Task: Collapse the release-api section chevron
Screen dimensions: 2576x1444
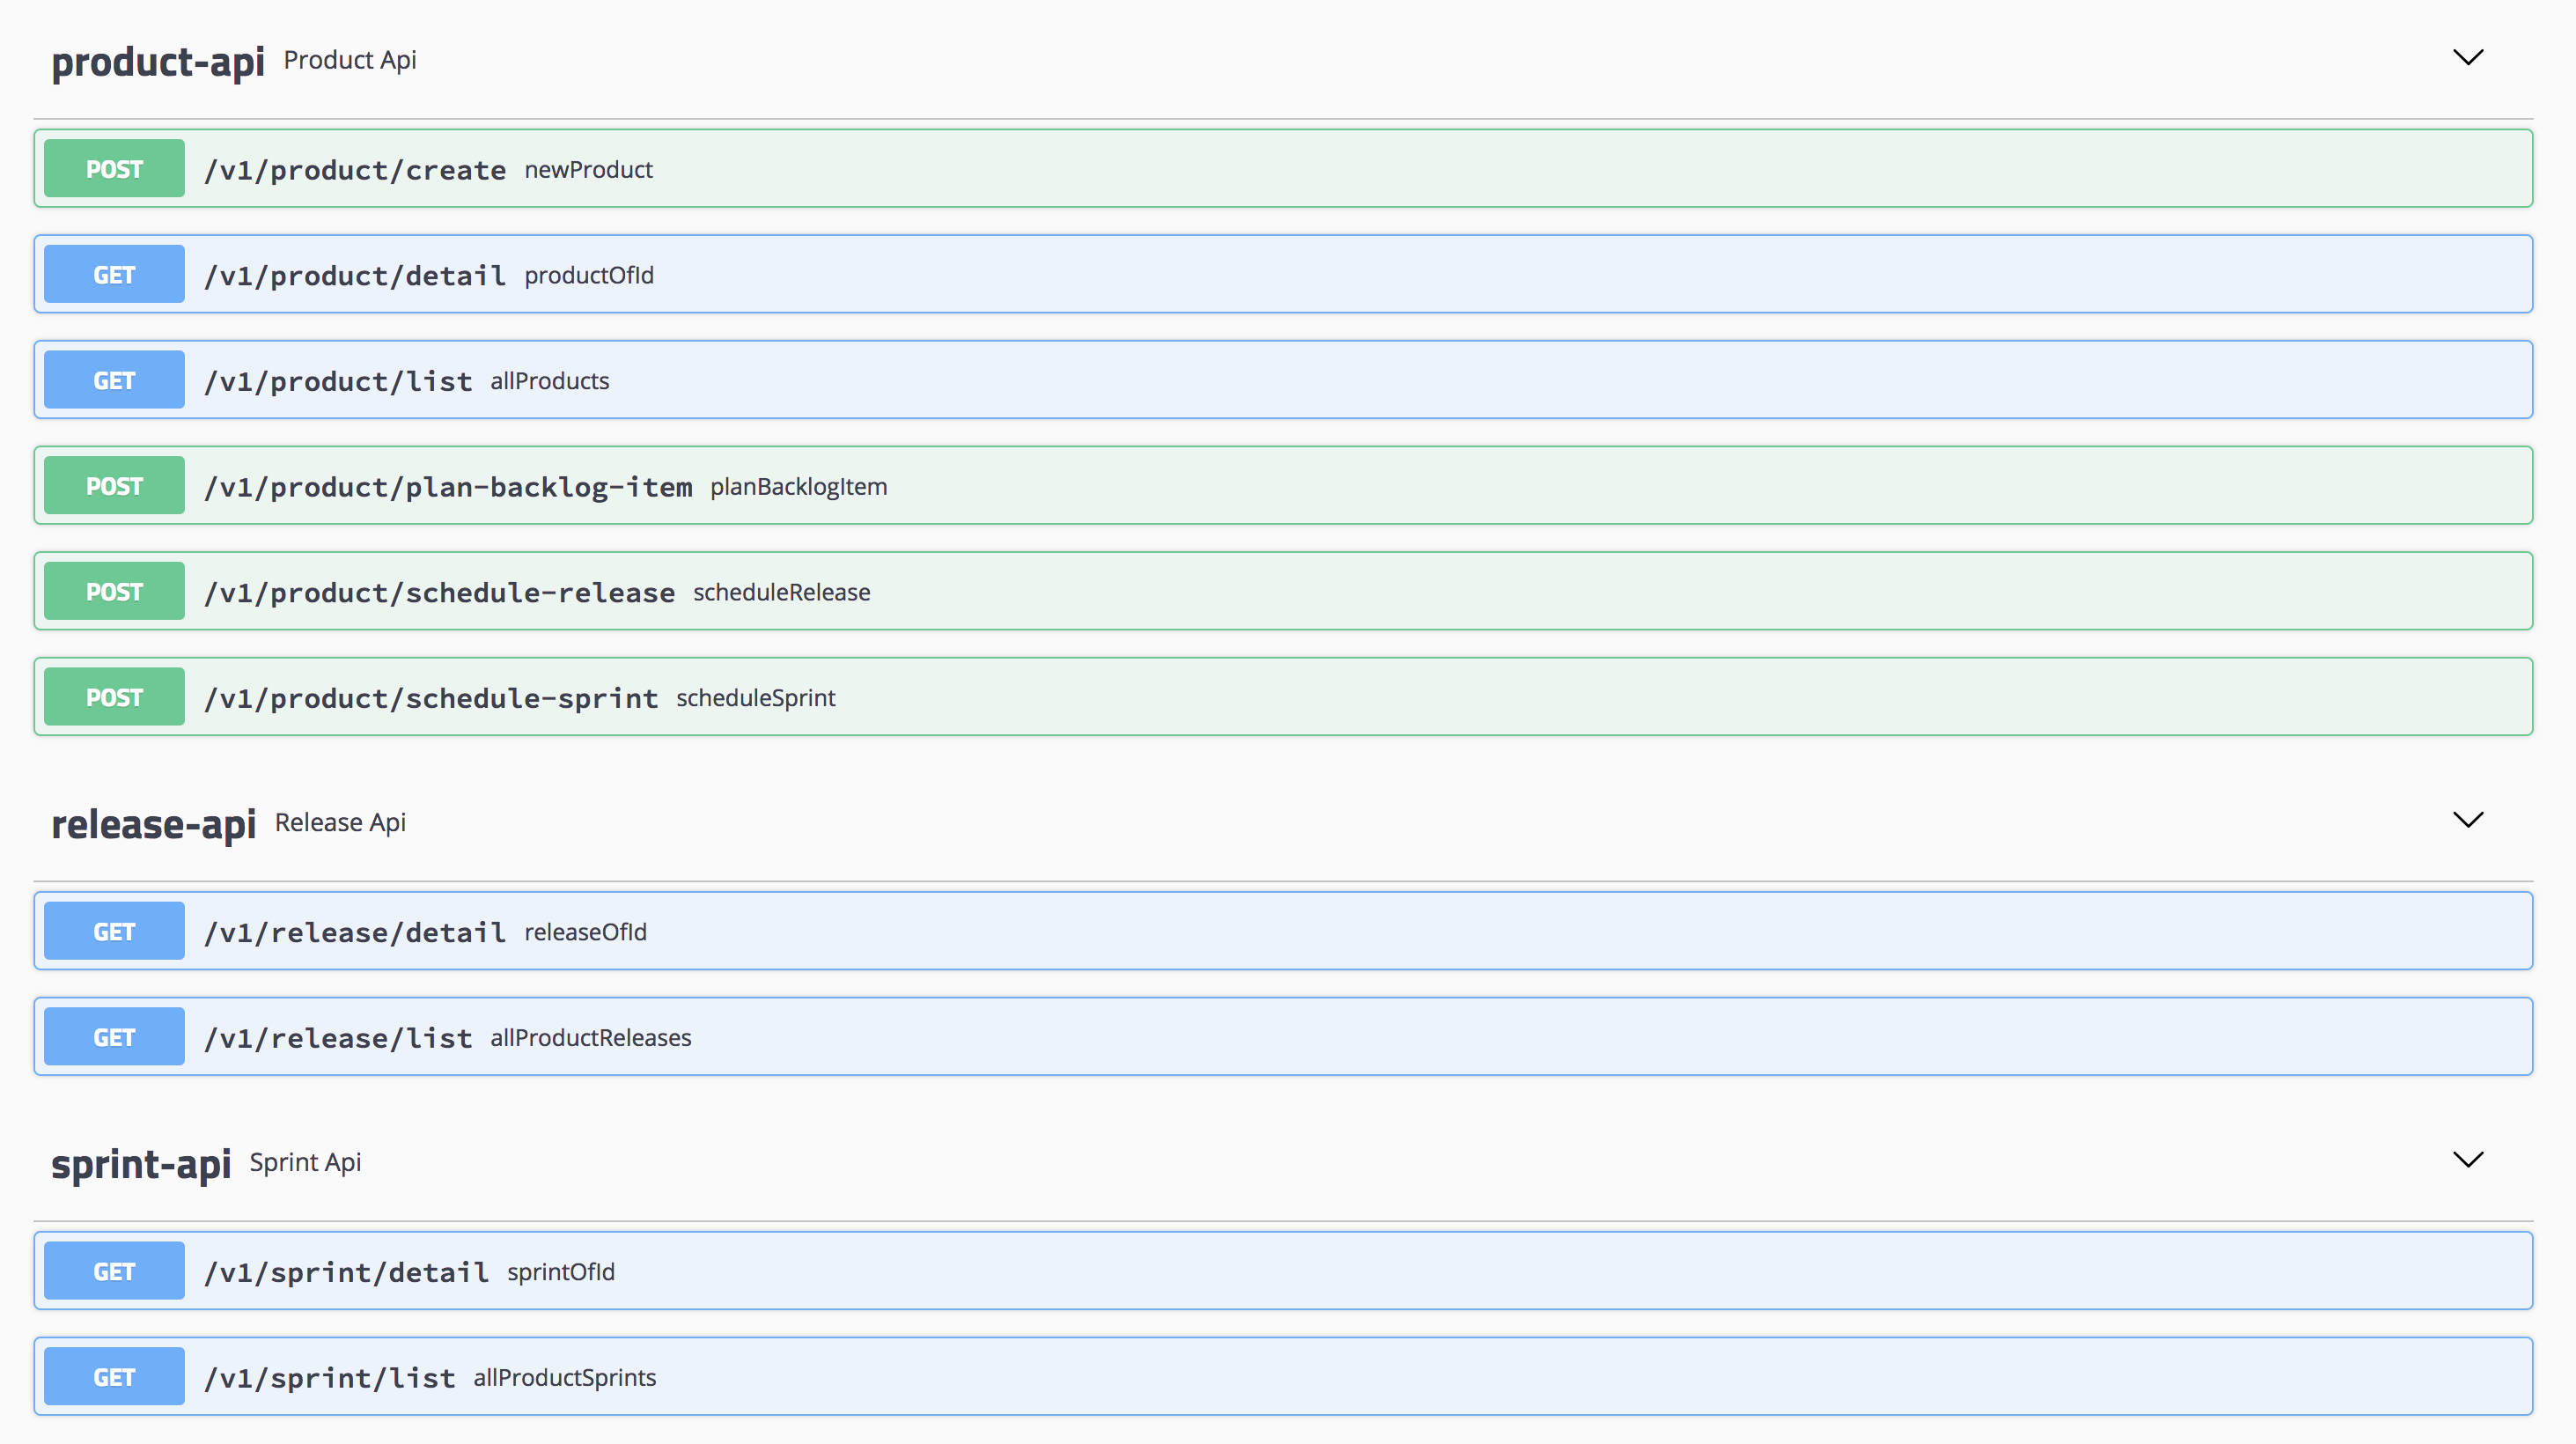Action: coord(2467,820)
